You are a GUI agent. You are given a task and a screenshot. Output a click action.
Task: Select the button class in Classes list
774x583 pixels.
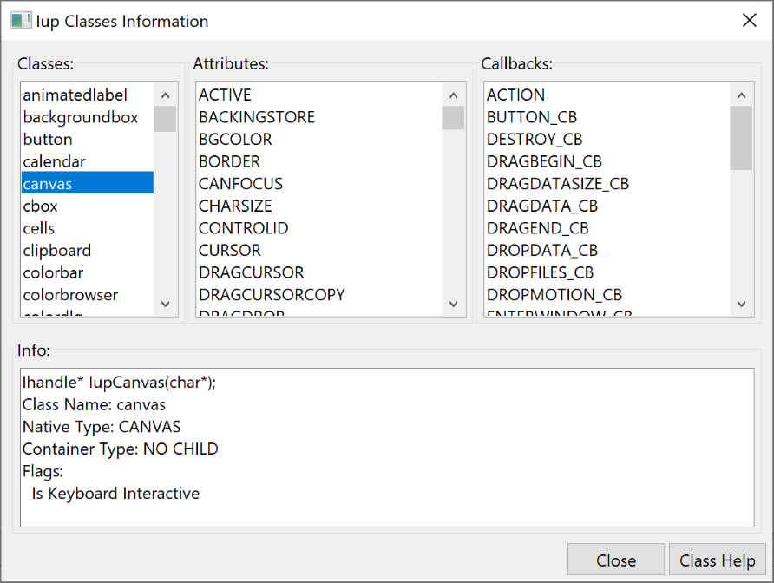tap(48, 140)
